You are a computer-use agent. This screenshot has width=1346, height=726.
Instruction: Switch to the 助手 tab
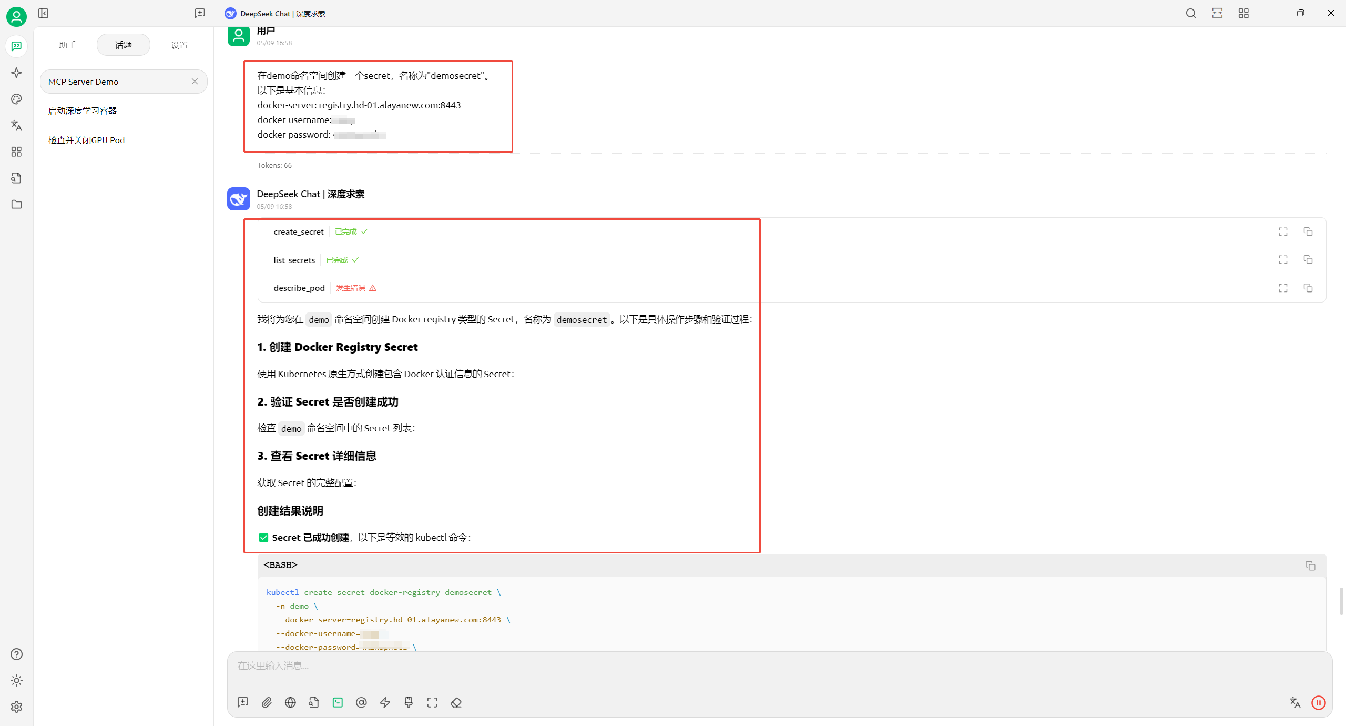68,45
